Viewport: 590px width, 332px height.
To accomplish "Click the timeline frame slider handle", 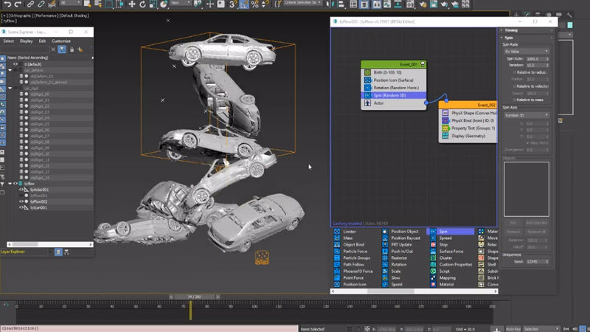I will pos(195,297).
